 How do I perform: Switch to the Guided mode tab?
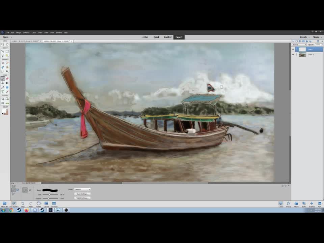click(x=168, y=37)
